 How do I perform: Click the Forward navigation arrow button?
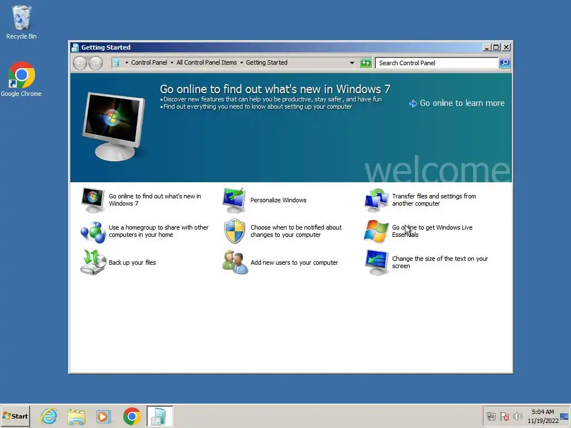tap(96, 64)
